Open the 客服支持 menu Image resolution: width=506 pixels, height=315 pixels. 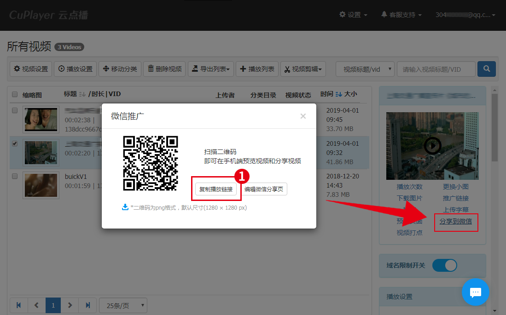[401, 15]
